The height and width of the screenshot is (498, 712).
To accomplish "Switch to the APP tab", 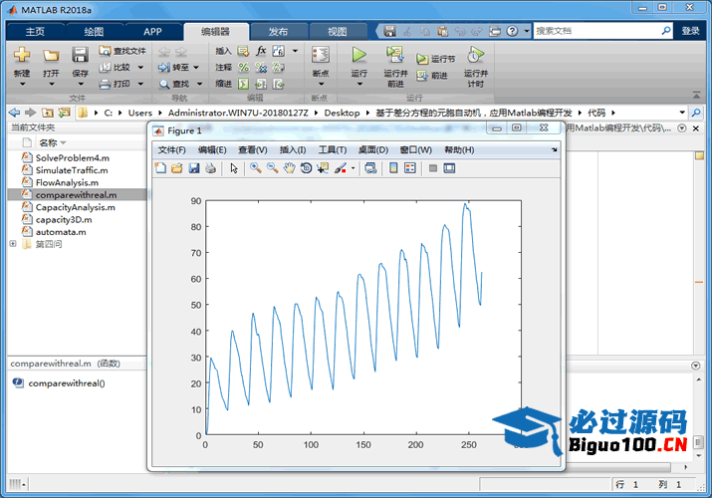I will click(152, 31).
